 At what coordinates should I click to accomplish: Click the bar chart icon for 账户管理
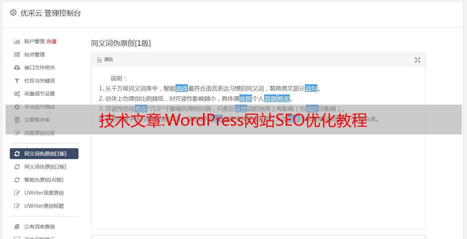(x=17, y=41)
